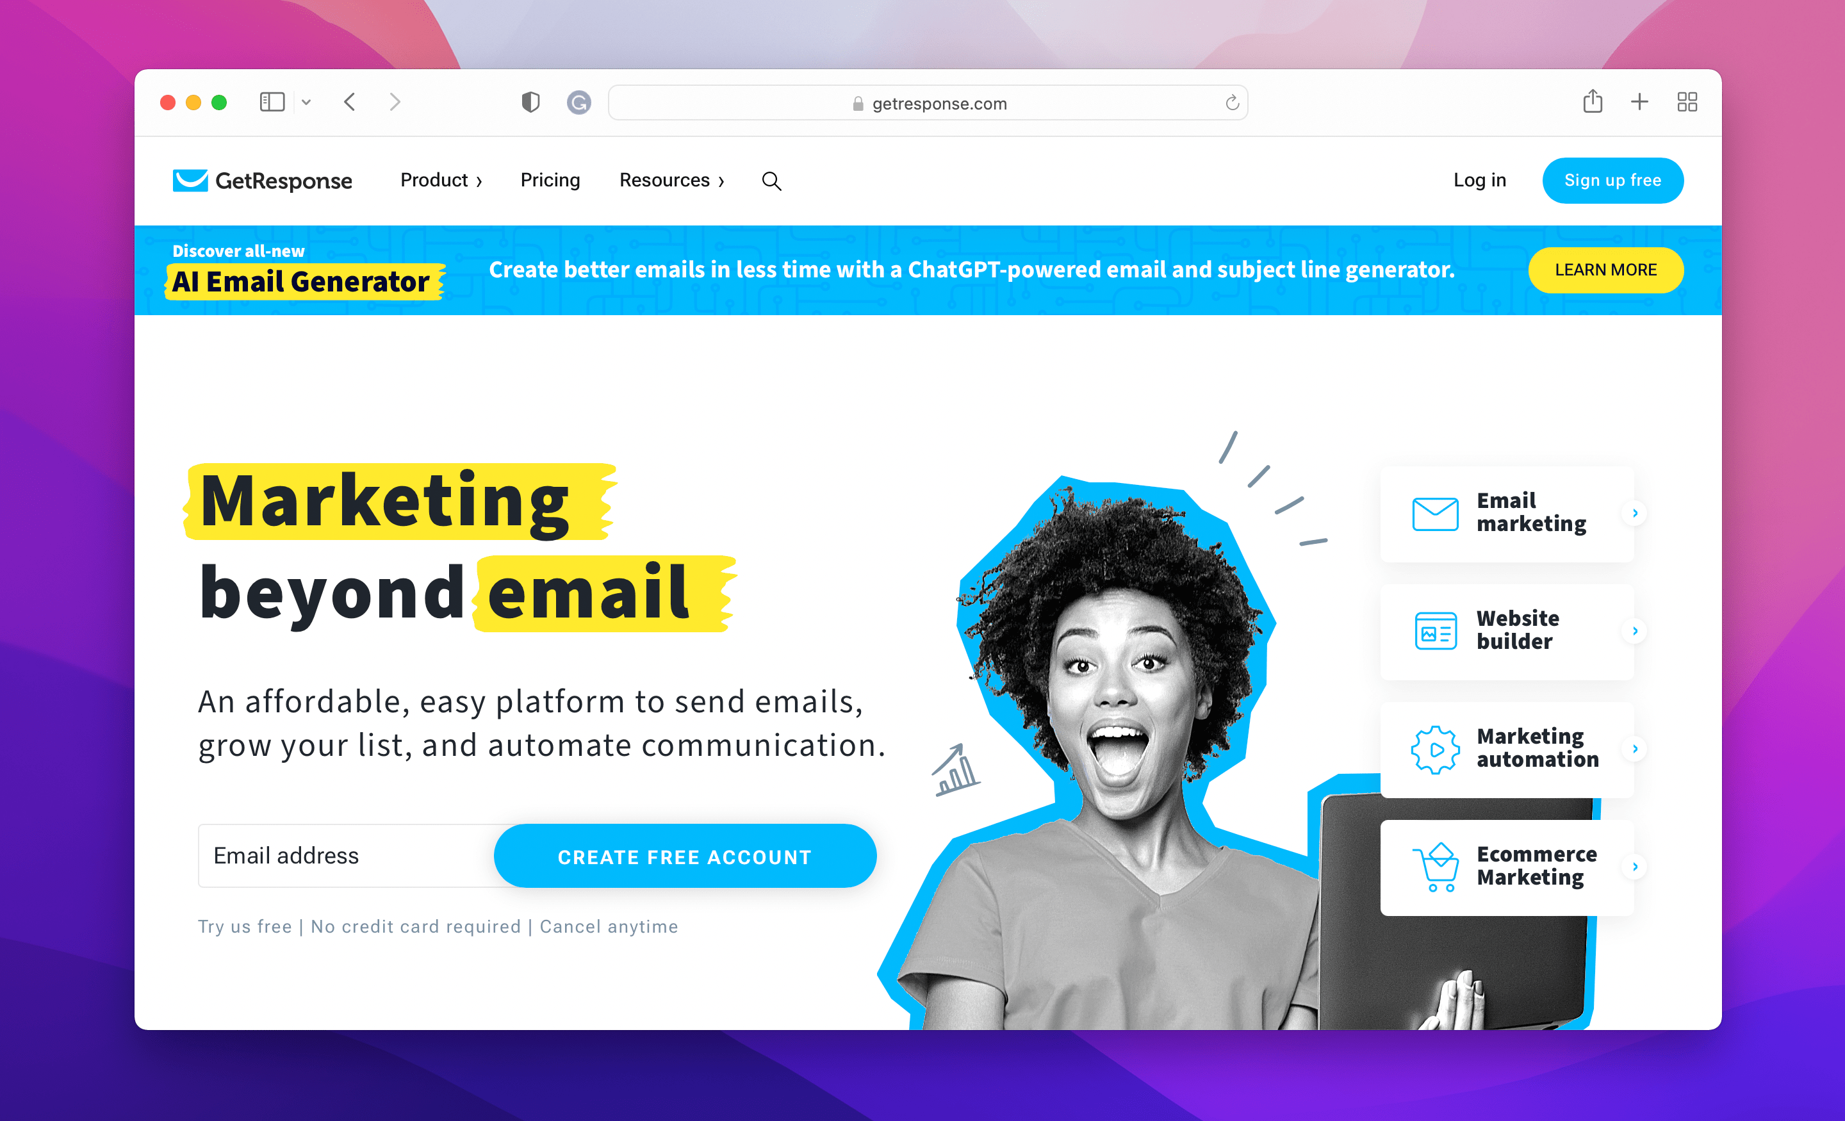Click the CREATE FREE ACCOUNT button

coord(684,855)
